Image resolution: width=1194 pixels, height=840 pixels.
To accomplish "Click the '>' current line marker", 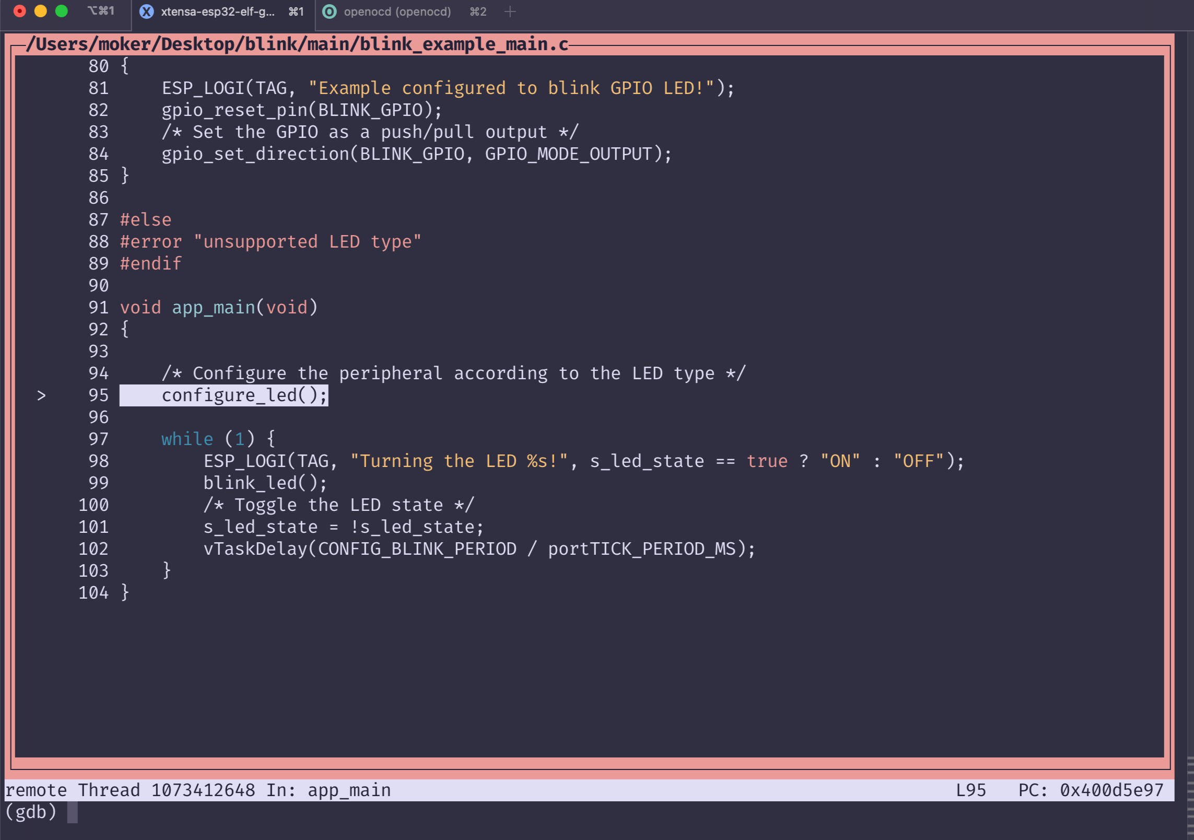I will click(x=41, y=396).
